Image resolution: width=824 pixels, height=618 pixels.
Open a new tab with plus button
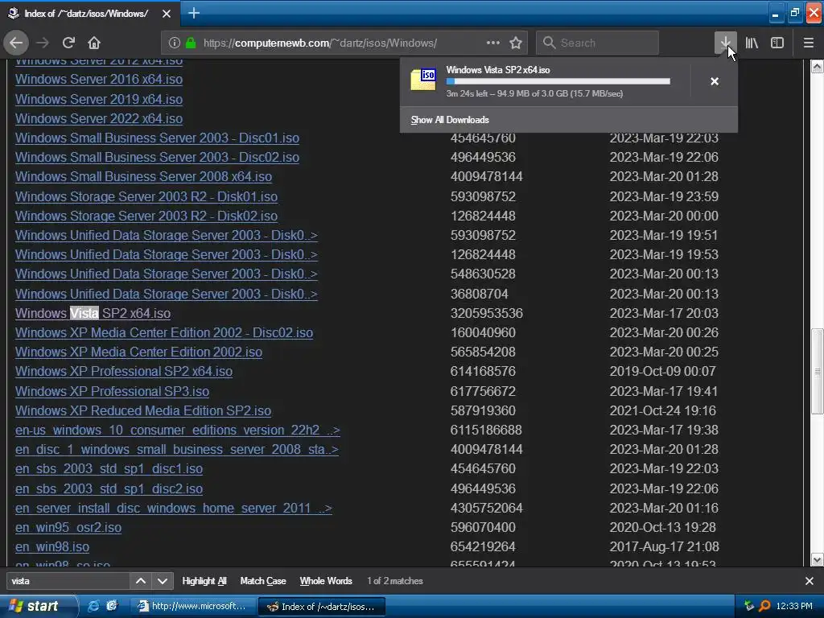click(x=193, y=13)
